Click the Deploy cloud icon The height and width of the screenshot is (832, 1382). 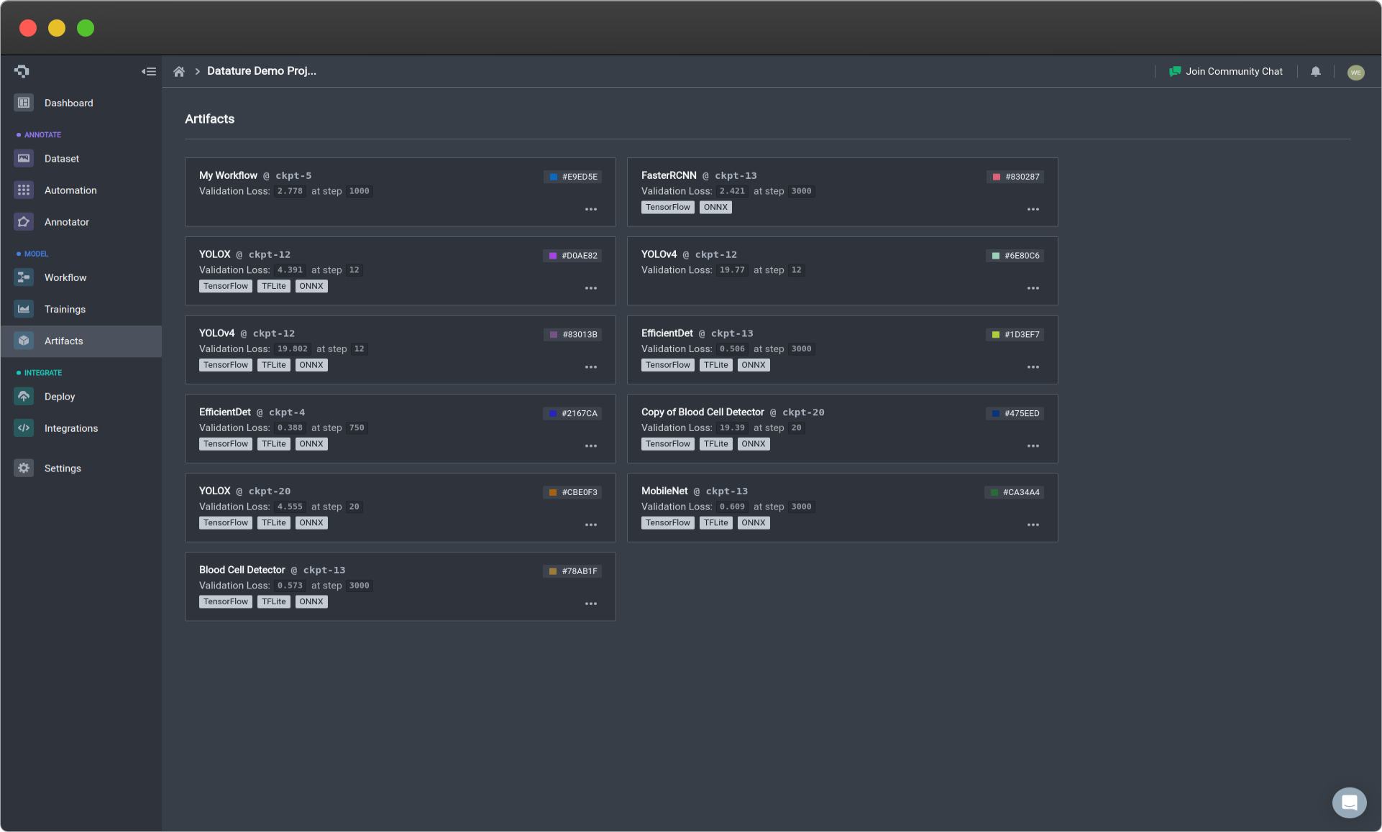[24, 396]
